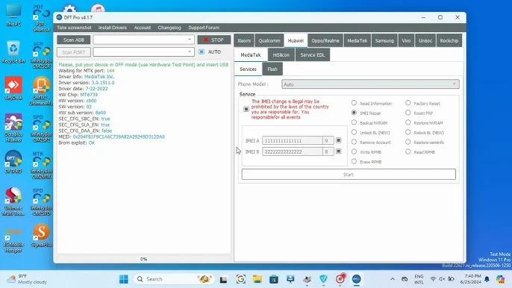Image resolution: width=512 pixels, height=288 pixels.
Task: Open the SigmaPlus desktop shortcut
Action: click(41, 235)
